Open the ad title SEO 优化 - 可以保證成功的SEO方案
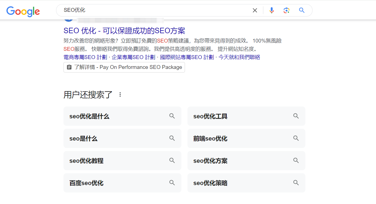Viewport: 376px width, 204px height. pos(124,30)
